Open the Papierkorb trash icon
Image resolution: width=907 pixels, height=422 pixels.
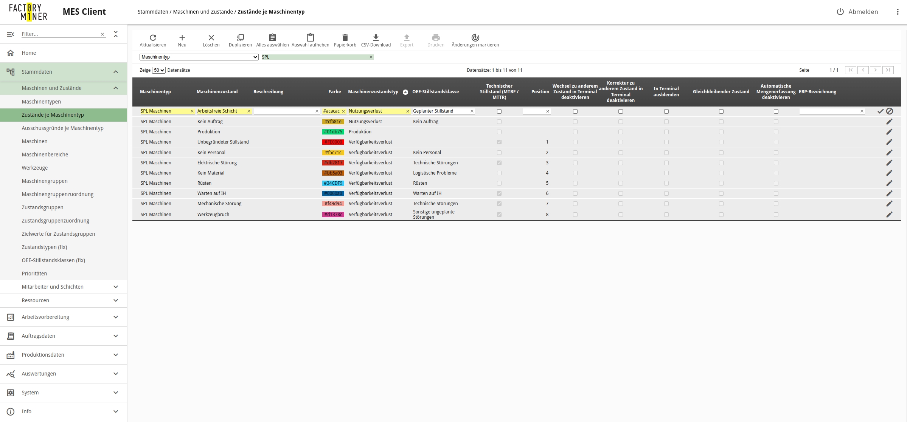(345, 38)
